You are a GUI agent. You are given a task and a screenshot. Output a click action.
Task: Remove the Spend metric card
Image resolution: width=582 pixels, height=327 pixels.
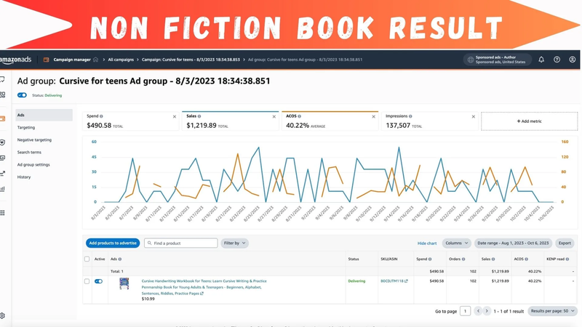tap(175, 117)
